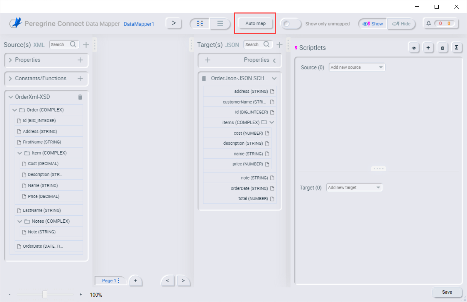Viewport: 467px width, 302px height.
Task: Switch to the grid mapping view
Action: click(200, 24)
